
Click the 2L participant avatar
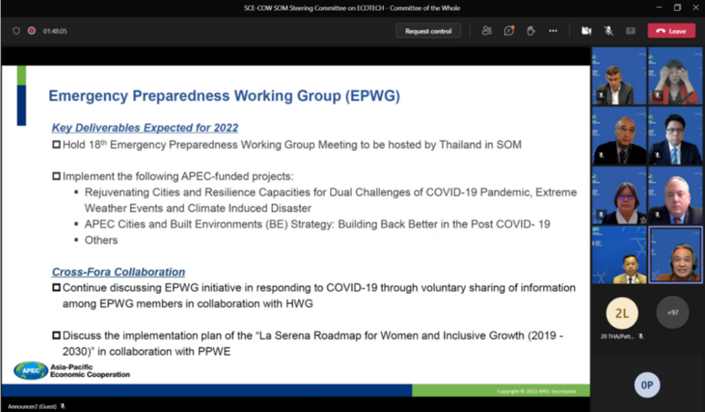(622, 313)
